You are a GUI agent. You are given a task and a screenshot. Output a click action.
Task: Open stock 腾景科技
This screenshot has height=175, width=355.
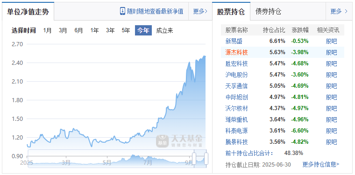[237, 142]
